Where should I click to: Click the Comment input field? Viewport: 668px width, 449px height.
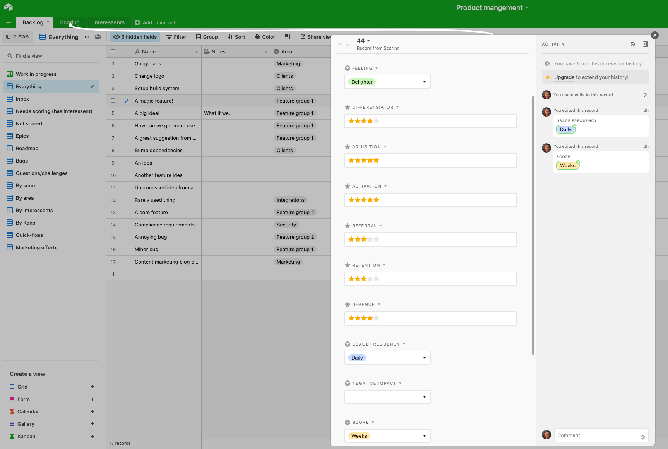598,435
